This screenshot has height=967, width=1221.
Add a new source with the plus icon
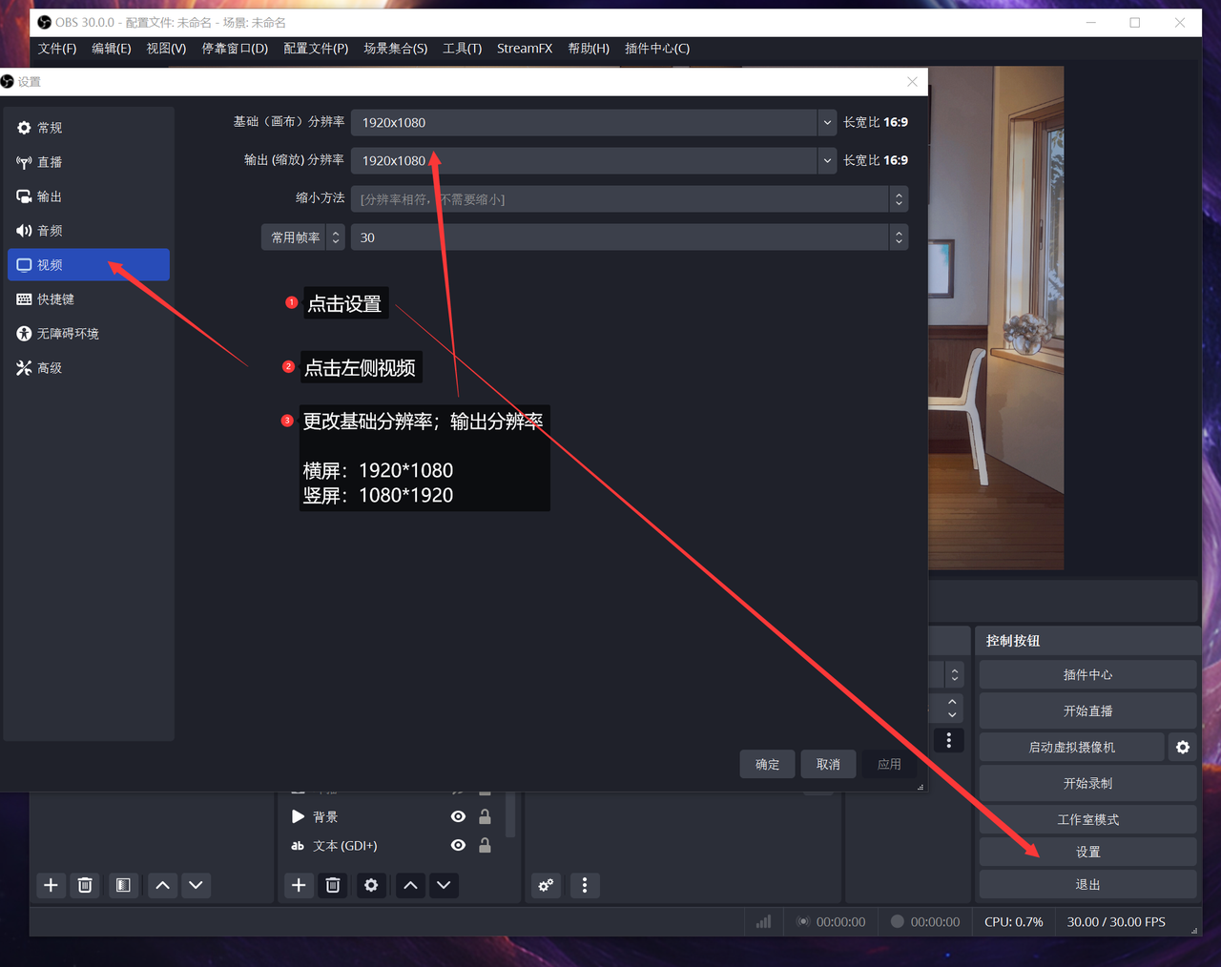[x=299, y=885]
